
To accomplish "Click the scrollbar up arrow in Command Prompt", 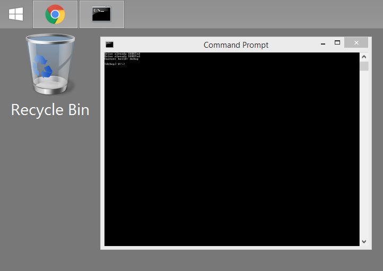I will [x=364, y=57].
